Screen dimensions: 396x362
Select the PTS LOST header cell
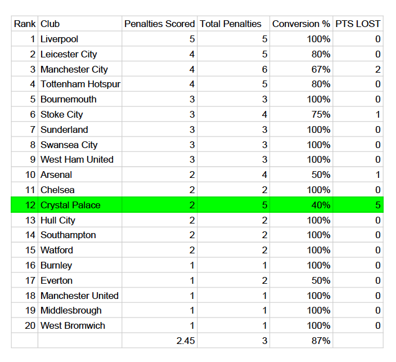tap(358, 24)
